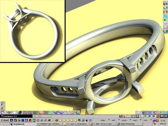Screen dimensions: 168x126
Task: Switch to Untitled-7.jpg ACDSee taskbar button
Action: tap(50, 124)
